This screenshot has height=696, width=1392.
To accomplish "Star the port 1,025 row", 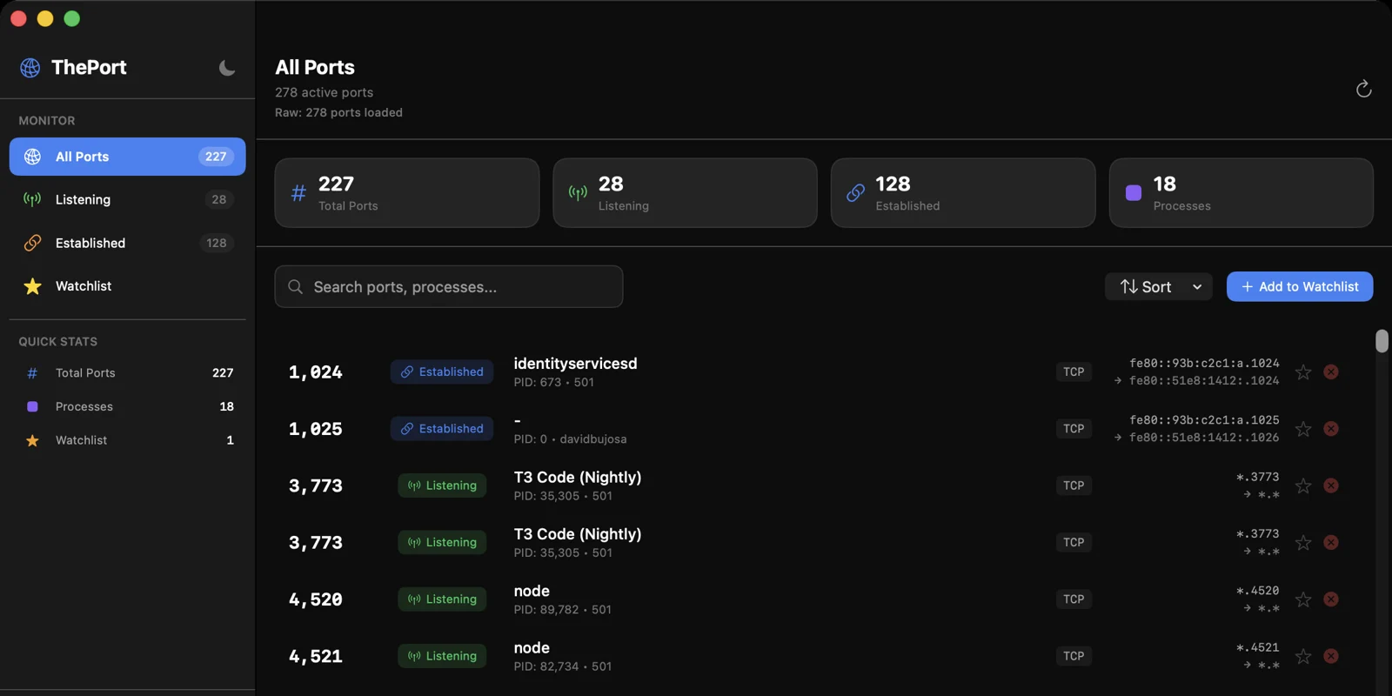I will pos(1303,429).
